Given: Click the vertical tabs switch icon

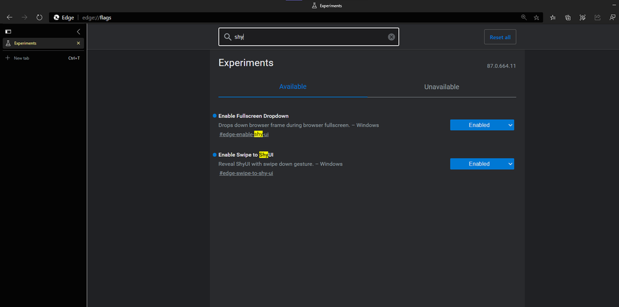Looking at the screenshot, I should (x=8, y=32).
